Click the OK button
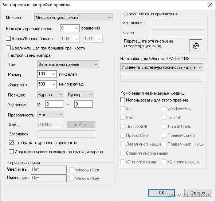216x202 pixels. pyautogui.click(x=161, y=193)
